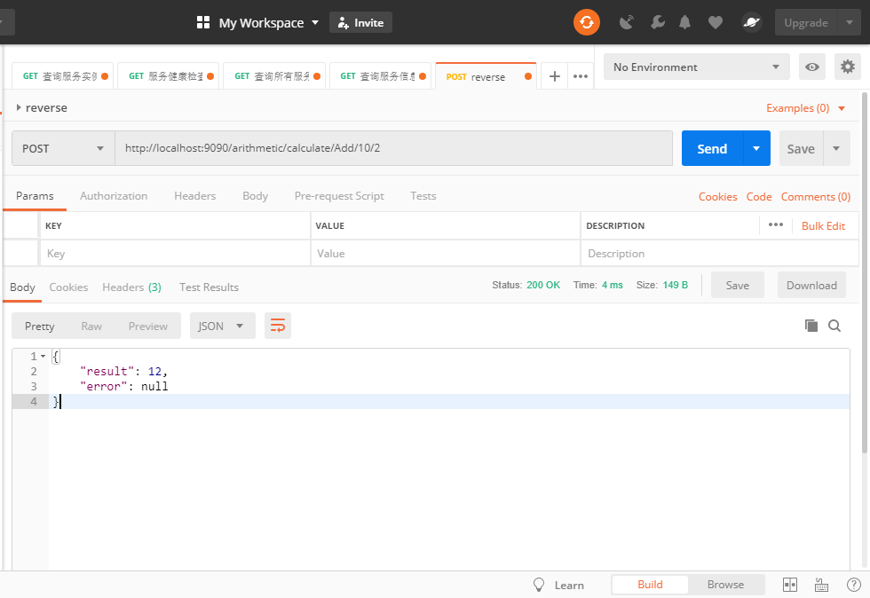Viewport: 870px width, 598px height.
Task: Add a new request tab with plus
Action: click(554, 76)
